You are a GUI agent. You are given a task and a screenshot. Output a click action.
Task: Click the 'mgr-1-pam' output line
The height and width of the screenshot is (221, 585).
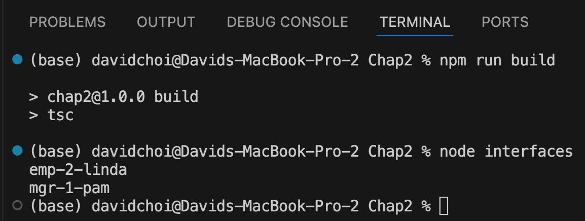click(69, 188)
